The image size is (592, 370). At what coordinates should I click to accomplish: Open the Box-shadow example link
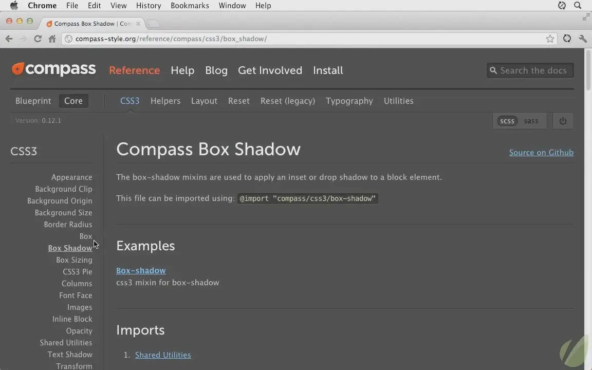141,270
